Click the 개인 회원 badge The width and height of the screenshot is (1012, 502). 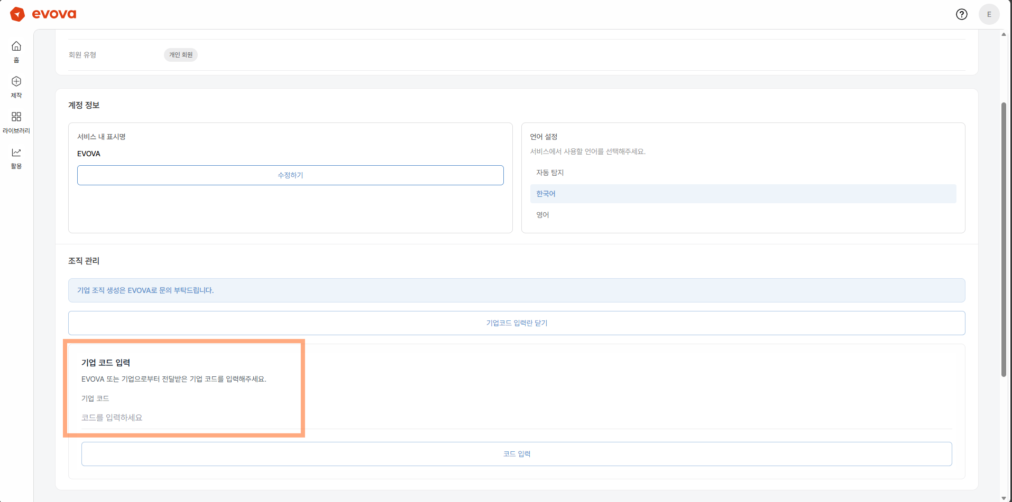(181, 55)
